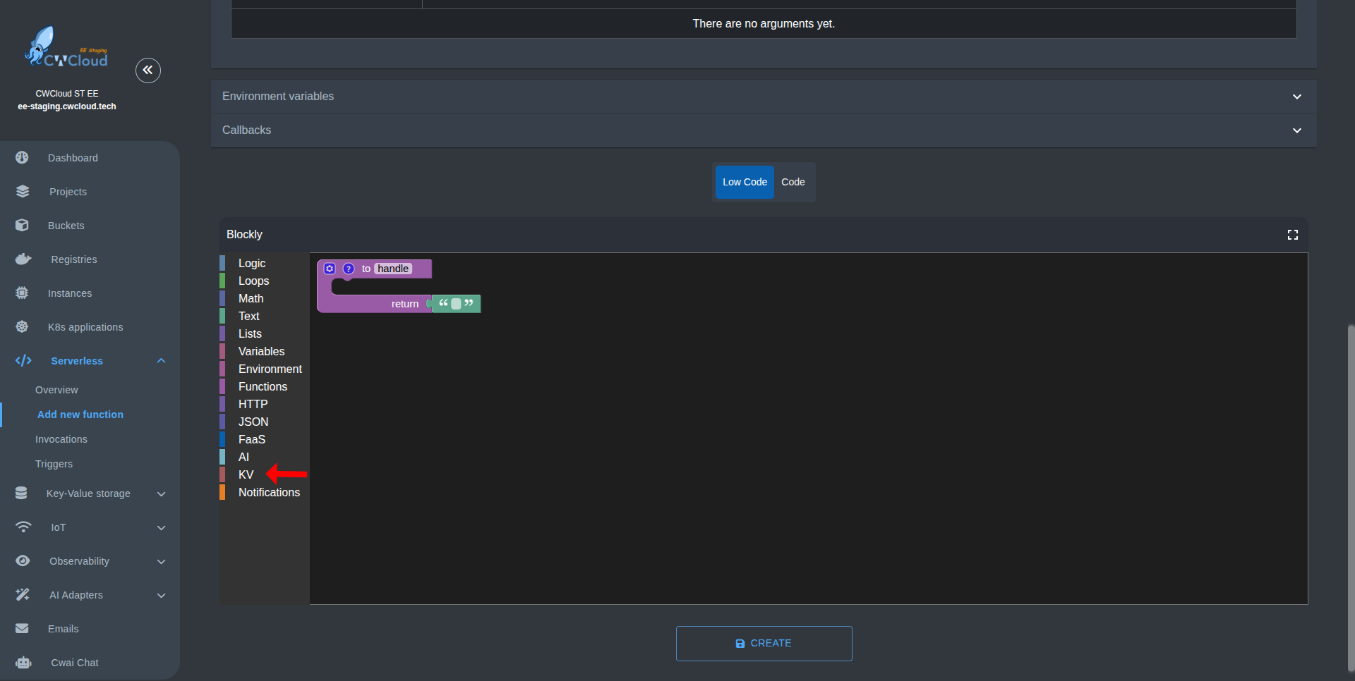Viewport: 1355px width, 681px height.
Task: Click the Serverless code brackets icon
Action: pos(23,360)
